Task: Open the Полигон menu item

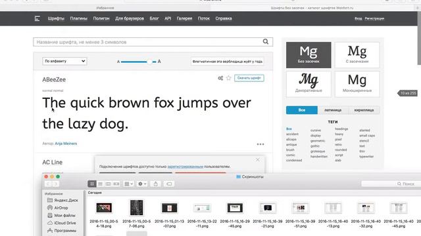Action: (101, 18)
